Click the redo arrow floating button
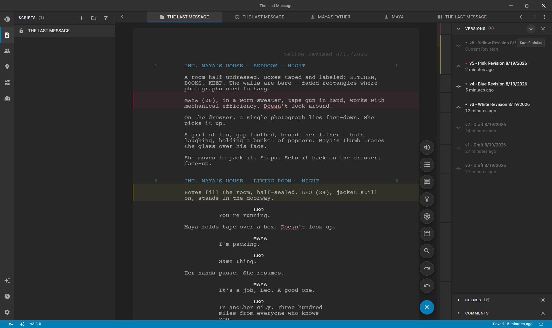The image size is (552, 328). click(427, 268)
